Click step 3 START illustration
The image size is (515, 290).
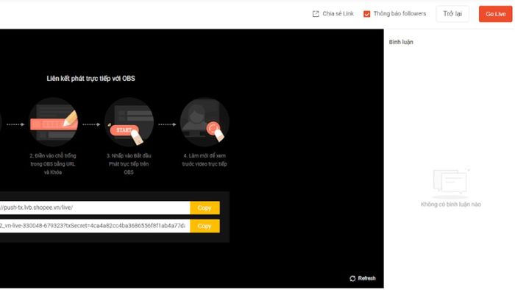click(x=129, y=122)
